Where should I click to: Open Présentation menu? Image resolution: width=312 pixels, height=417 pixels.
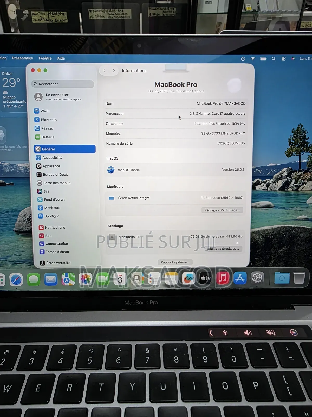pos(23,58)
